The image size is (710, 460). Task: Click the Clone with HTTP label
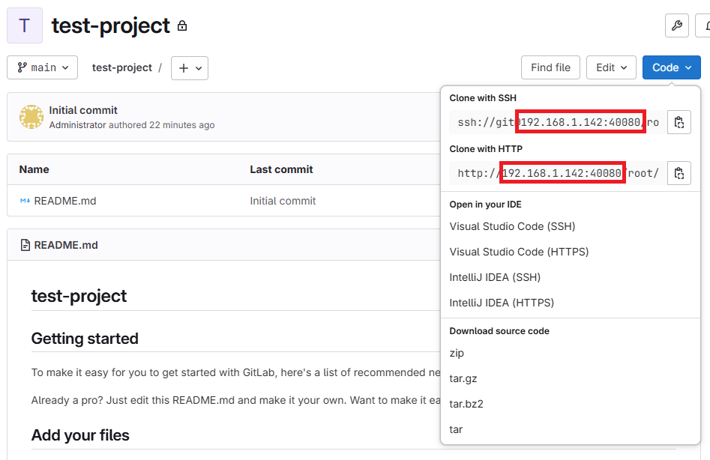[x=486, y=149]
